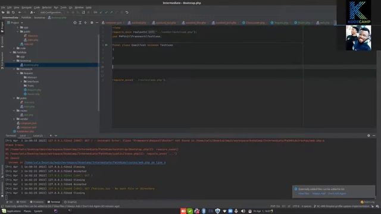Image resolution: width=381 pixels, height=214 pixels.
Task: Click Don't Ask Again in notification
Action: (337, 193)
